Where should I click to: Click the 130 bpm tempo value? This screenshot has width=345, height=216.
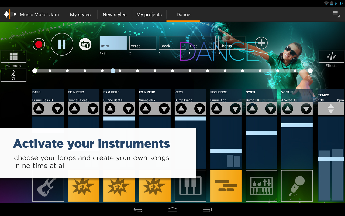tap(321, 100)
